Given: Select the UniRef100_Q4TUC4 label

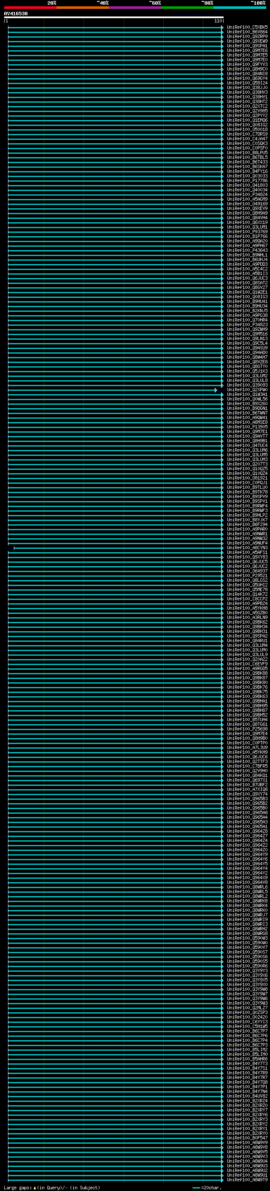Looking at the screenshot, I should click(x=247, y=446).
